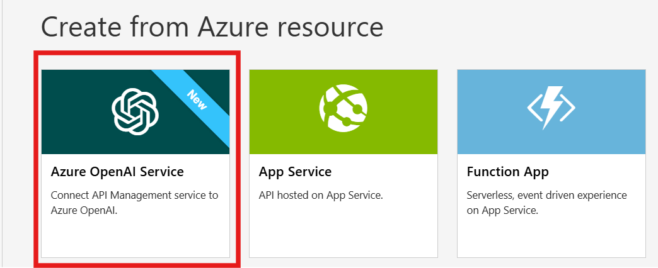Click the 'Create from Azure resource' heading
Viewport: 658px width, 268px height.
coord(212,26)
